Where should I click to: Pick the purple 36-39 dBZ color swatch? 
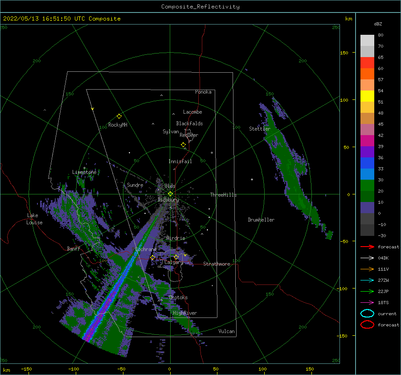[367, 152]
